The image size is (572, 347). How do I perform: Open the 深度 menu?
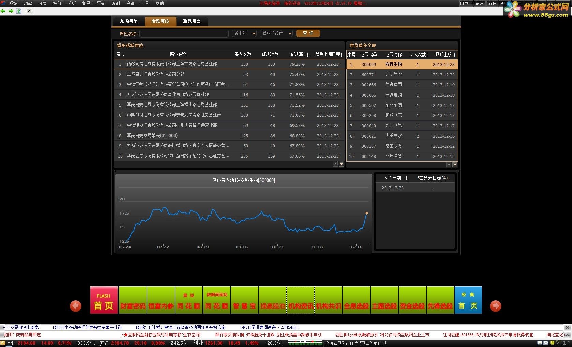coord(43,3)
